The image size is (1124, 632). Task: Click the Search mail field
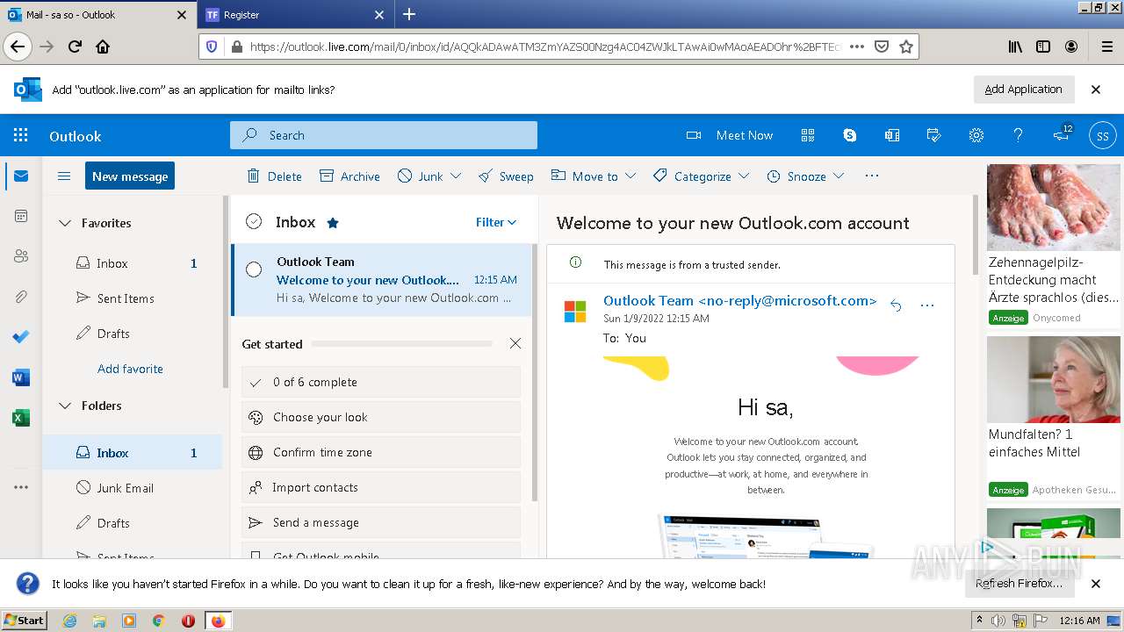384,135
